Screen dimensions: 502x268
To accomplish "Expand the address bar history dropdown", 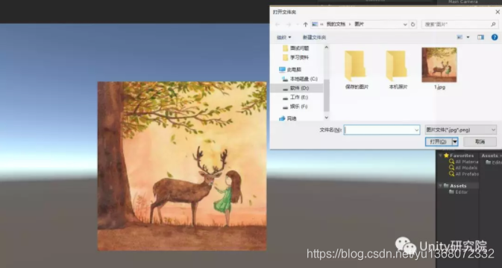I will (x=405, y=25).
